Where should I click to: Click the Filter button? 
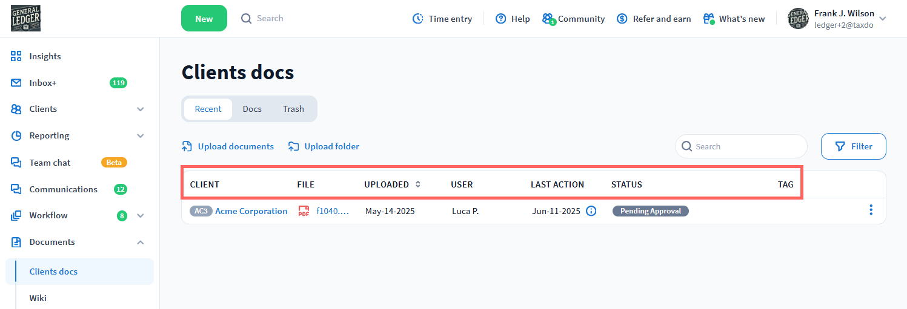coord(853,146)
